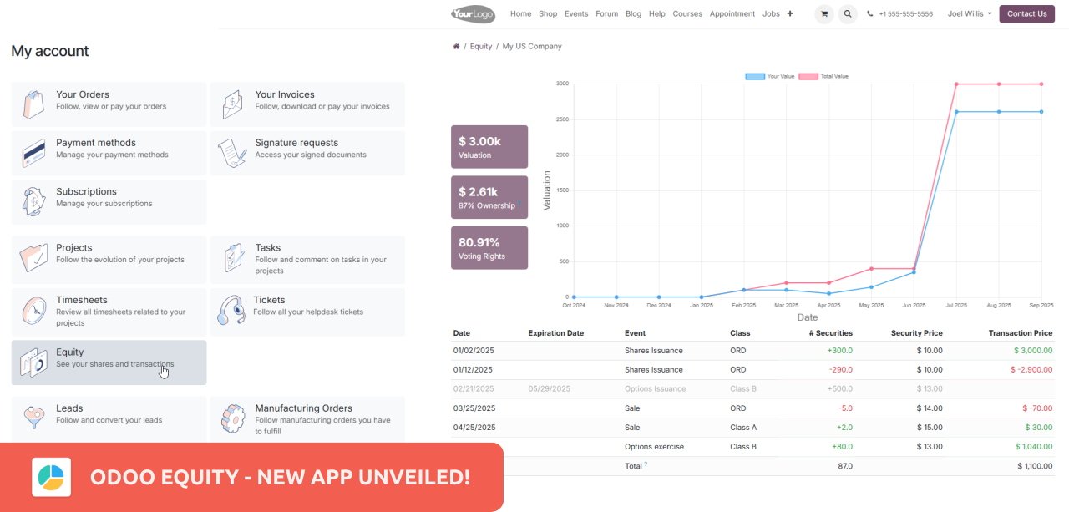Open the Help menu item

pyautogui.click(x=657, y=14)
